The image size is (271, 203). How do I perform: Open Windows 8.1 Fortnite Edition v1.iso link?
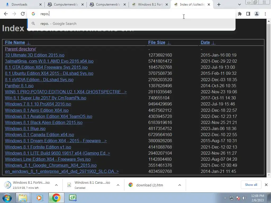(38, 147)
